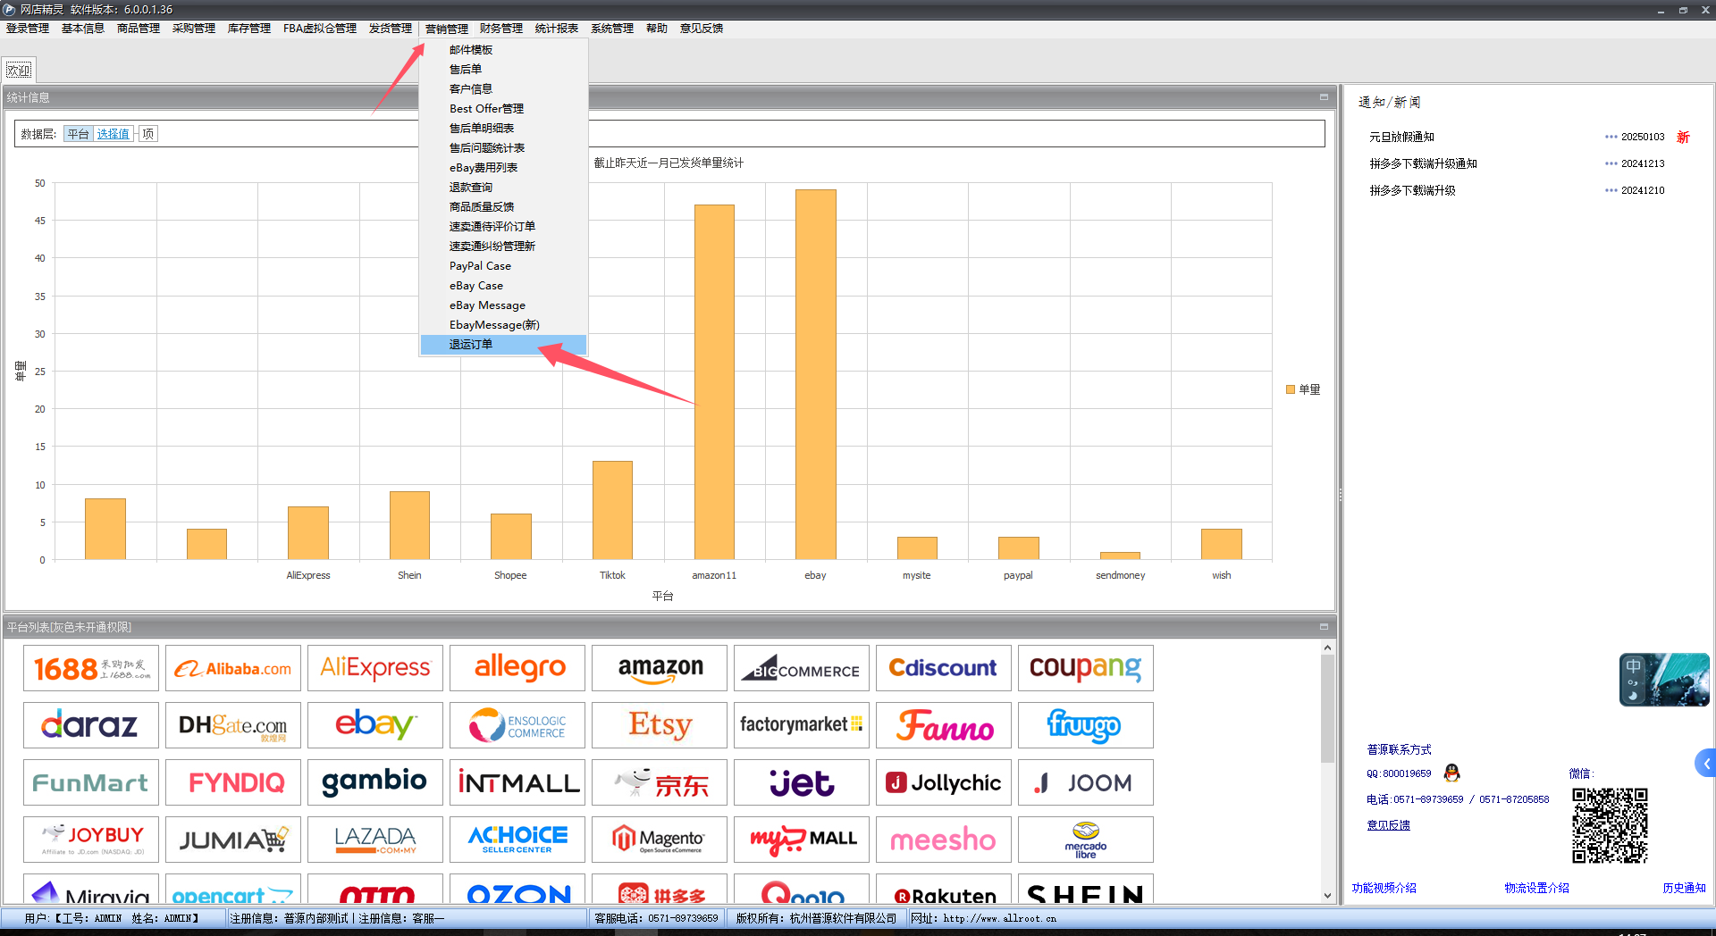The width and height of the screenshot is (1716, 936).
Task: Open the 统计报表 menu
Action: pos(557,29)
